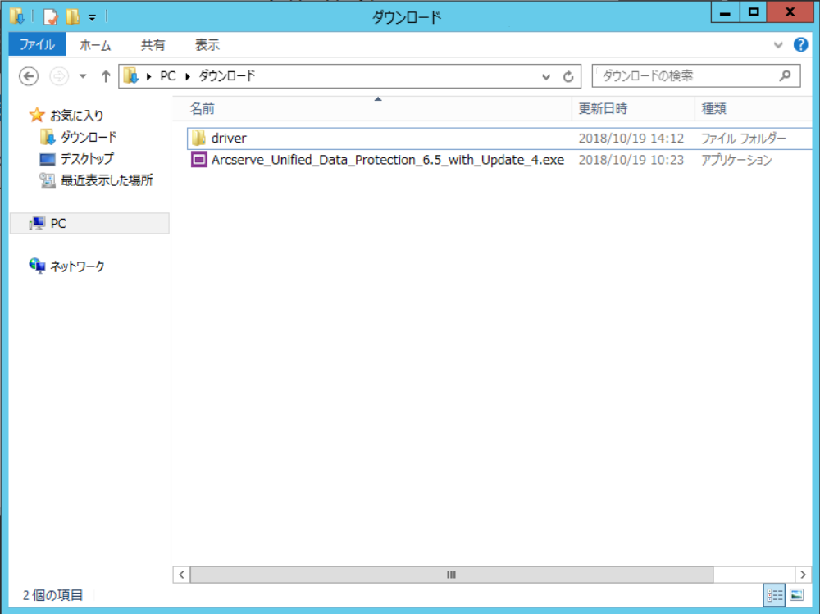
Task: Click the Arcserve_Unified_Data_Protection exe file name
Action: tap(388, 160)
